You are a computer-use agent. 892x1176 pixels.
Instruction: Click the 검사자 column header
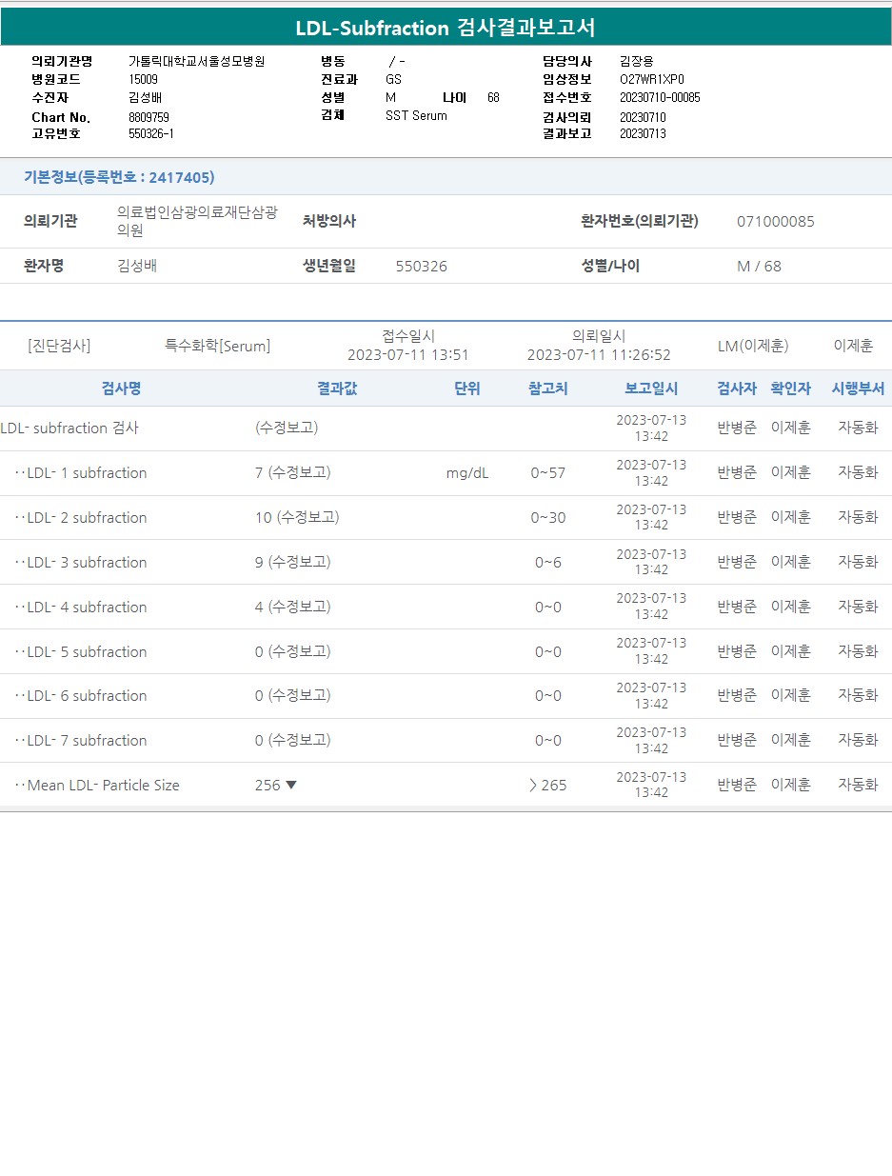click(736, 389)
